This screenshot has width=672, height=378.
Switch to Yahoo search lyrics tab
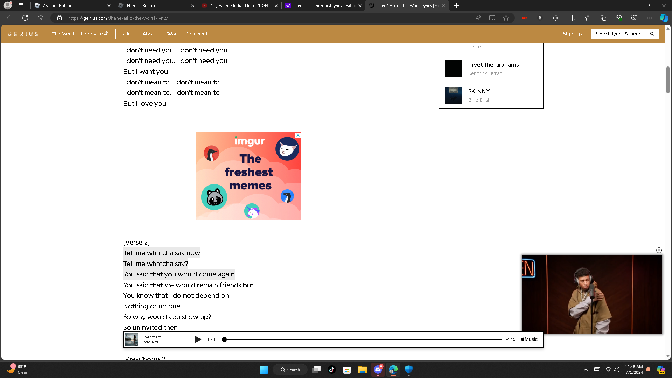pos(323,6)
